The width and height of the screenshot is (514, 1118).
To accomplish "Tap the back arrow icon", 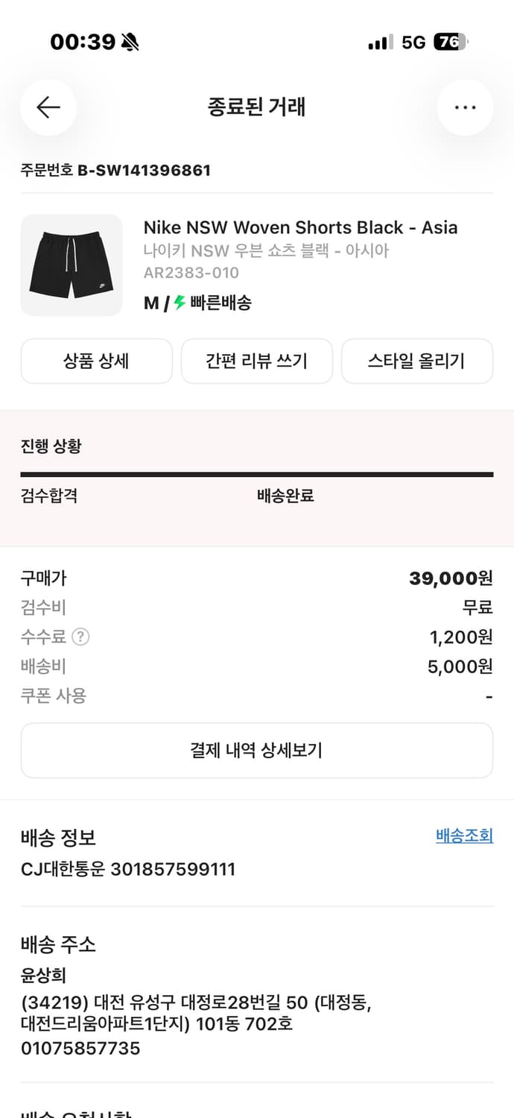I will (x=48, y=107).
